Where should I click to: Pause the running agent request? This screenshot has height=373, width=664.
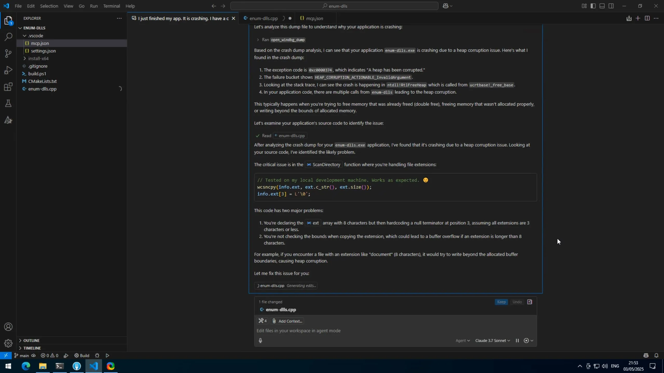coord(517,341)
